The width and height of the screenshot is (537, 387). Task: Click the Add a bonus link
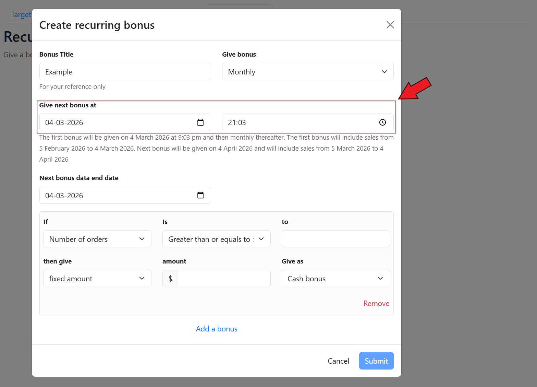click(x=216, y=329)
